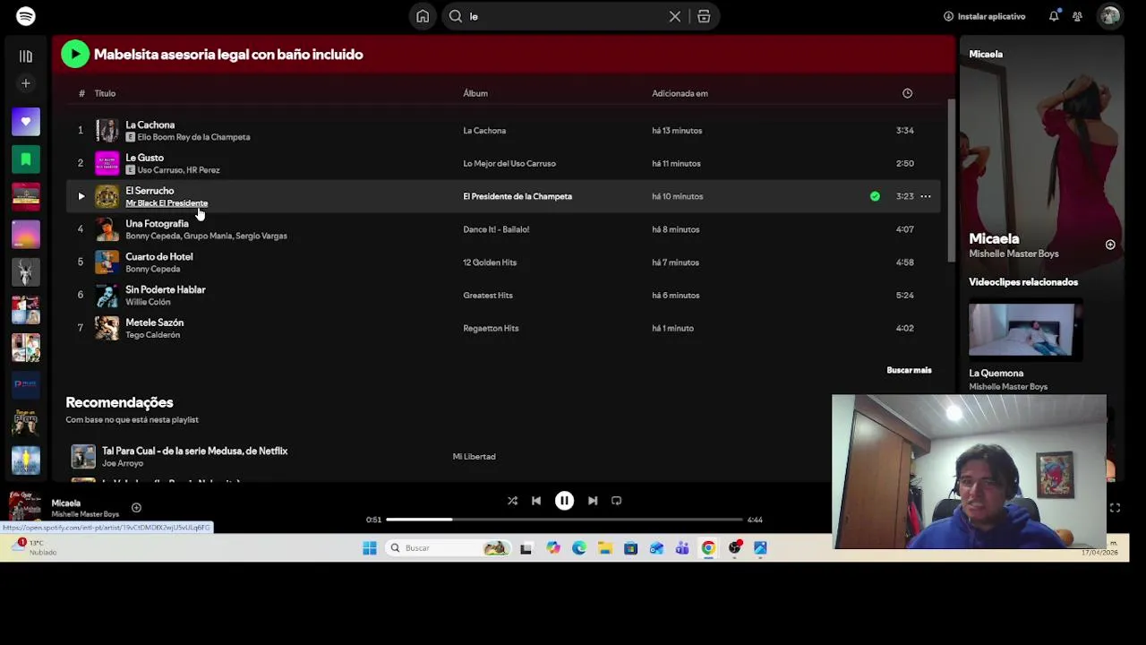Clear the search text with the X

pos(675,16)
